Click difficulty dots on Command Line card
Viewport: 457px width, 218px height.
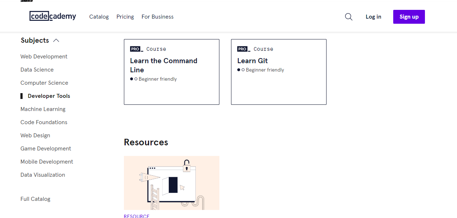[134, 79]
